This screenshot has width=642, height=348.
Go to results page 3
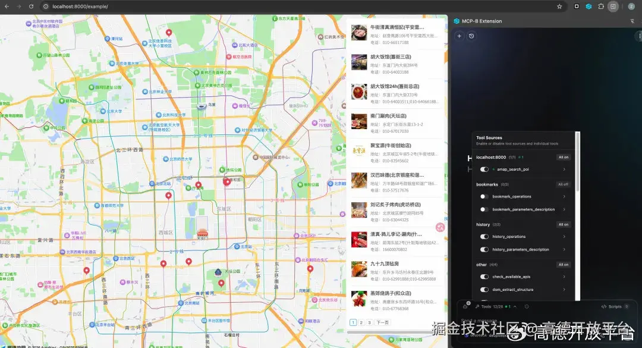tap(369, 322)
